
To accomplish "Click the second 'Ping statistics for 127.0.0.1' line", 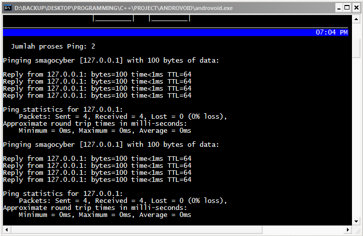I will pyautogui.click(x=63, y=193).
